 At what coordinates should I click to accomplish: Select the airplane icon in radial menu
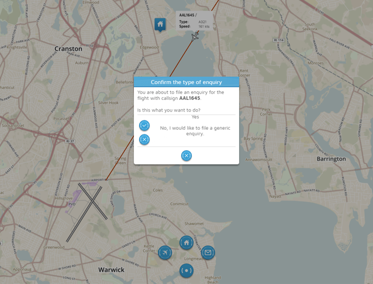165,252
